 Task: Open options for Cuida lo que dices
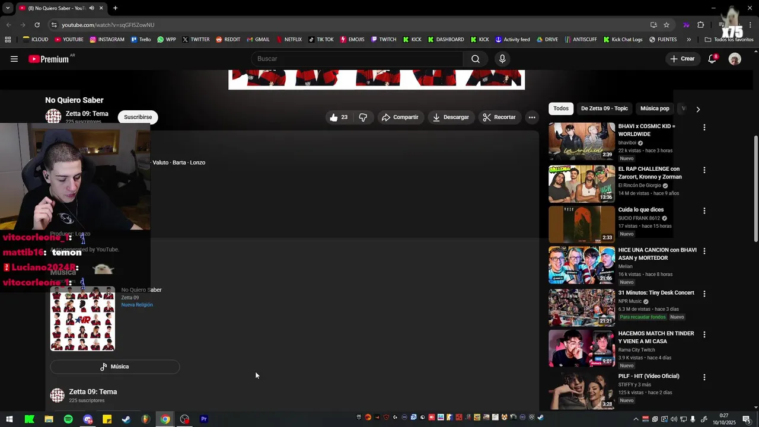click(x=704, y=211)
